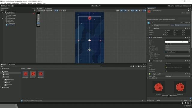Open Undo History icon in top toolbar
192x108 pixels.
click(x=169, y=6)
